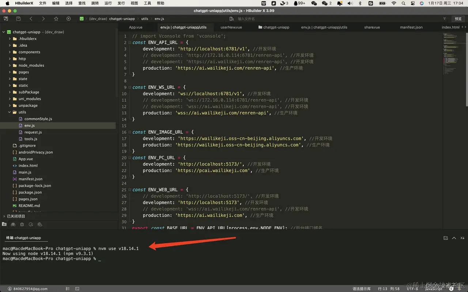Open the Control Center menu bar icon

[x=412, y=3]
